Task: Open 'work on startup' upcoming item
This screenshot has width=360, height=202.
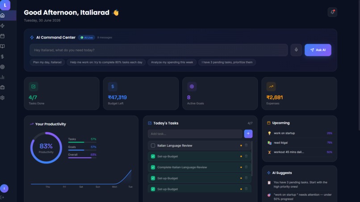Action: [x=300, y=133]
